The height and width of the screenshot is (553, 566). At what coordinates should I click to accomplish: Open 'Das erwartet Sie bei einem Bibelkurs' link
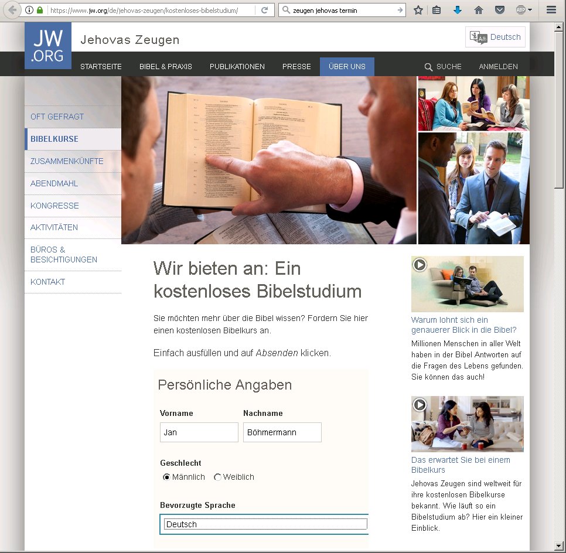pyautogui.click(x=461, y=465)
